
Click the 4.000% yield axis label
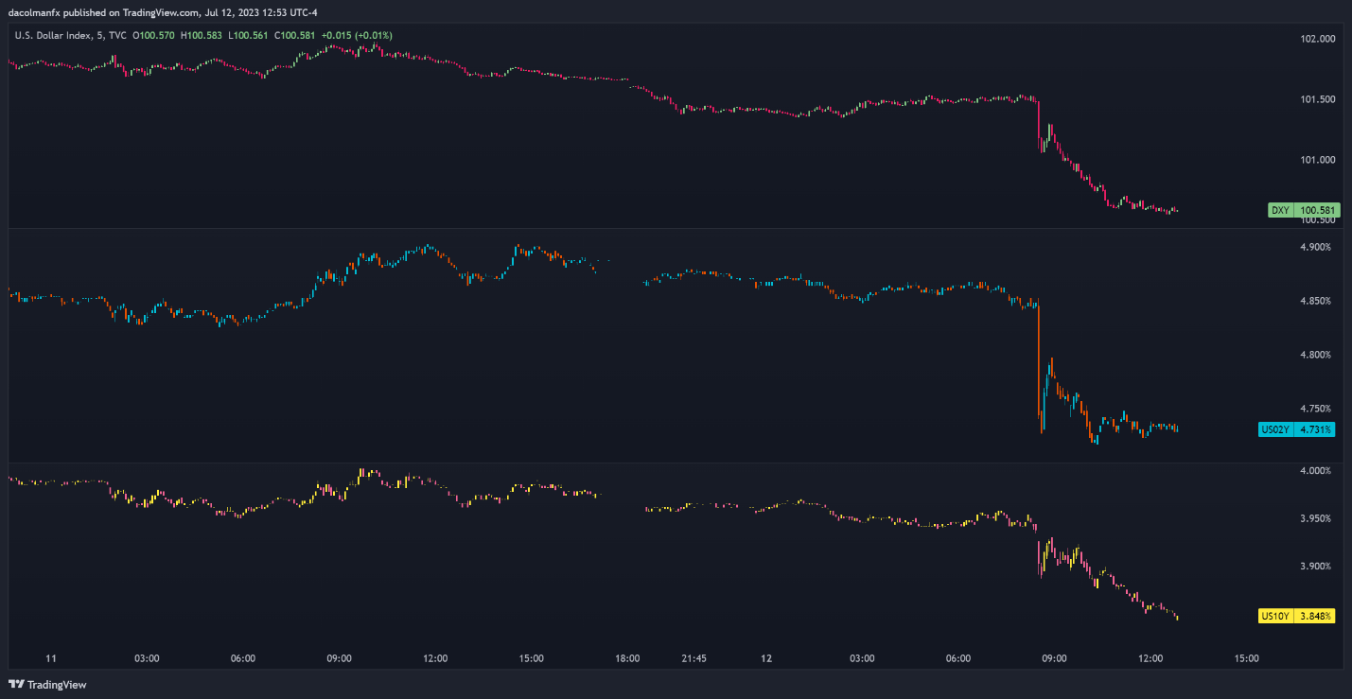(1316, 470)
